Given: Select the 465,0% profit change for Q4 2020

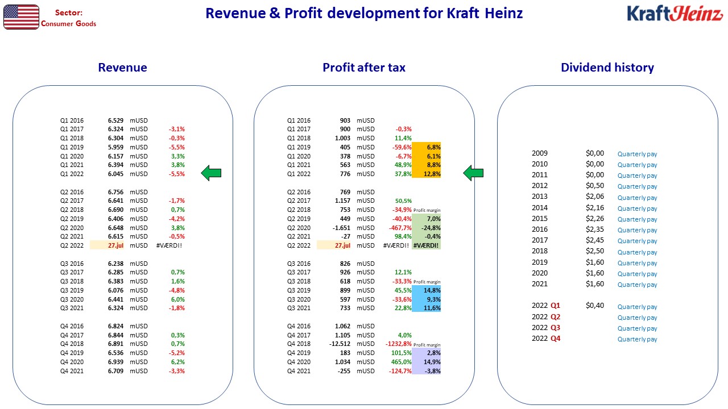Looking at the screenshot, I should tap(402, 362).
